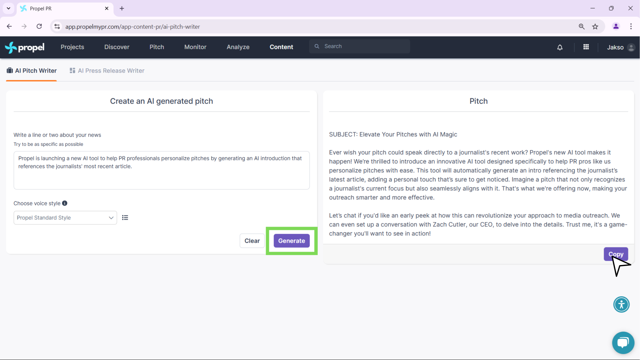Click the news description text area
640x360 pixels.
coord(162,170)
